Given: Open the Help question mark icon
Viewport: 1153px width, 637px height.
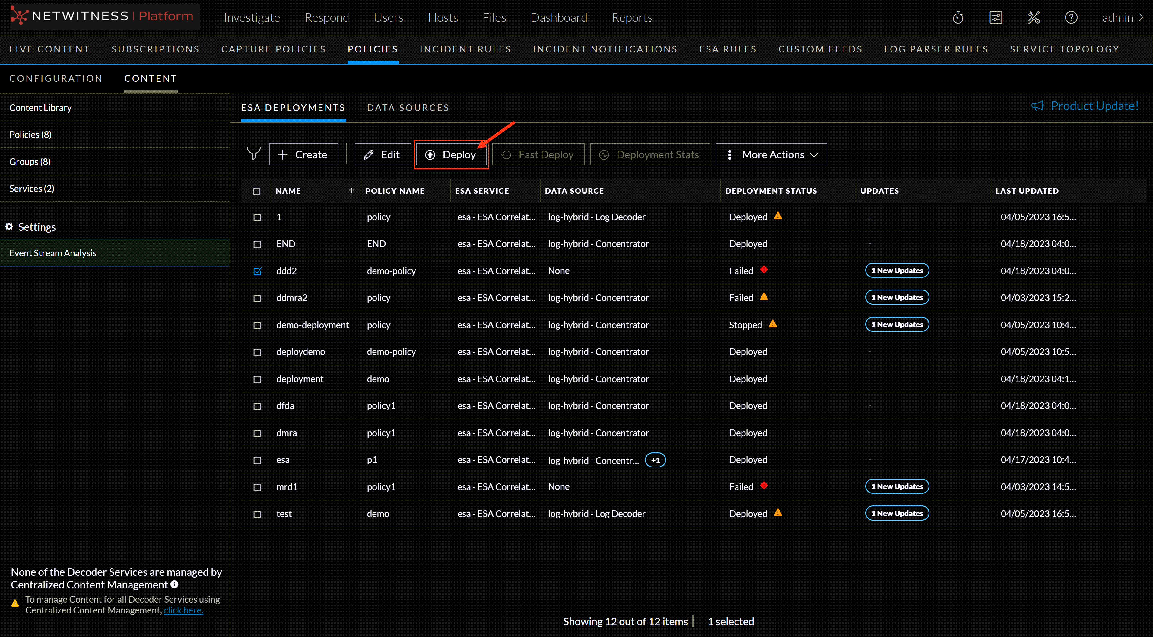Looking at the screenshot, I should tap(1071, 17).
